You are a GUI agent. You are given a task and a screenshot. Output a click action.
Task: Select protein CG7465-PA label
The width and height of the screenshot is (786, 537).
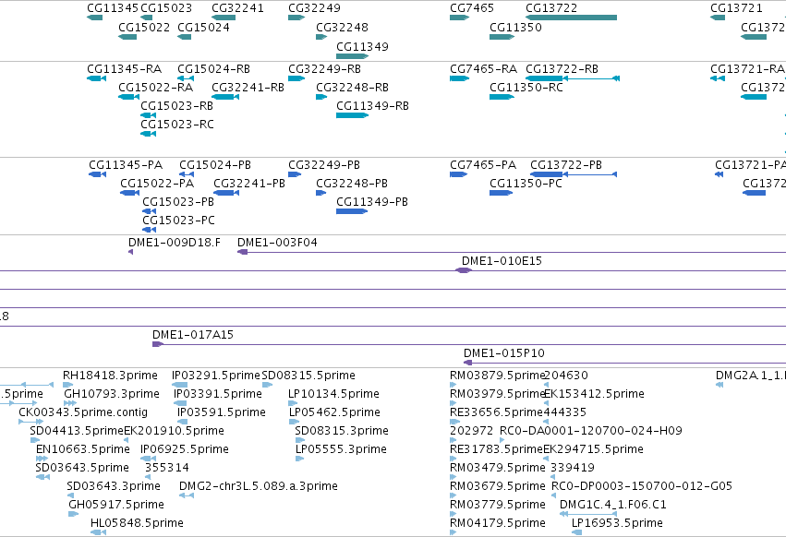pos(483,165)
